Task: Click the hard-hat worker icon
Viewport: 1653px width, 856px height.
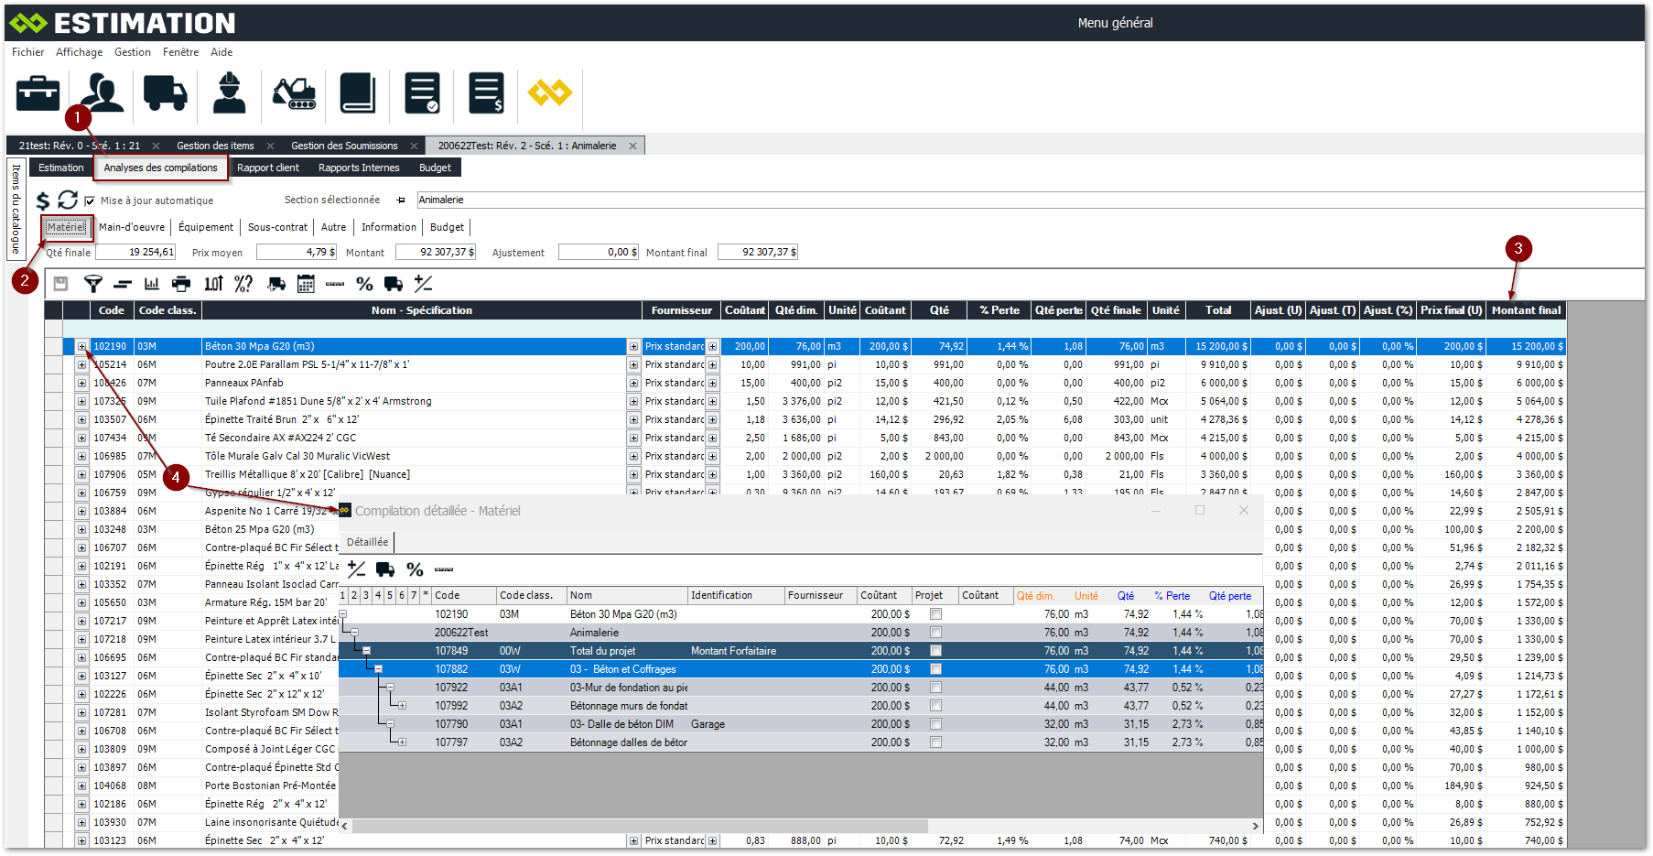Action: pos(229,93)
